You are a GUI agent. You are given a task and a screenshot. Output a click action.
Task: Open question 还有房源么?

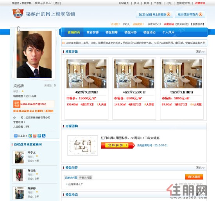[x=75, y=184]
